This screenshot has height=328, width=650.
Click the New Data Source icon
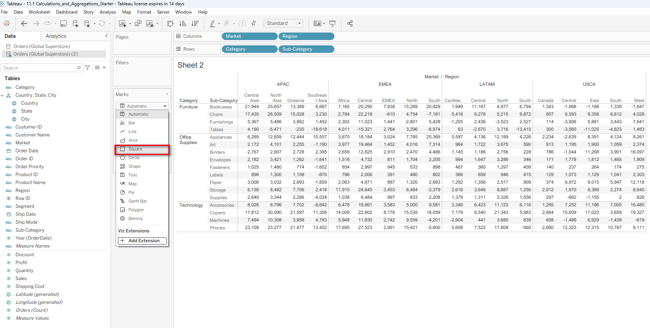[75, 23]
